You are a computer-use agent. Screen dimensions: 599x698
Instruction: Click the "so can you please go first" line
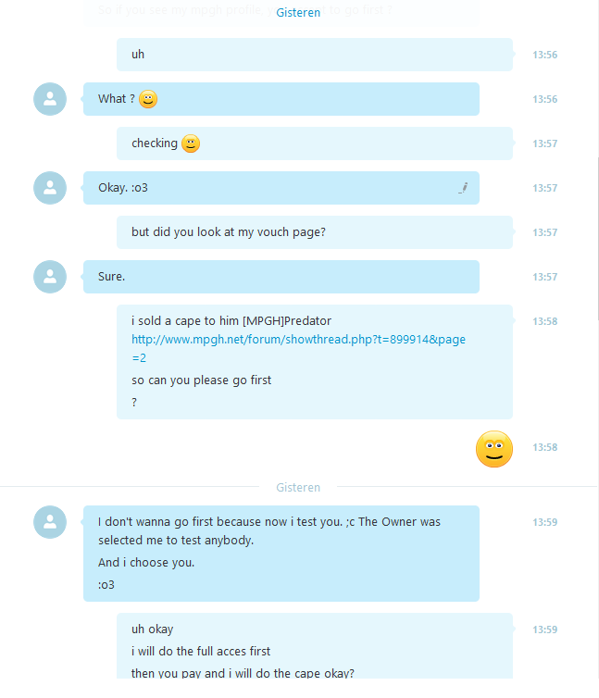pyautogui.click(x=201, y=380)
